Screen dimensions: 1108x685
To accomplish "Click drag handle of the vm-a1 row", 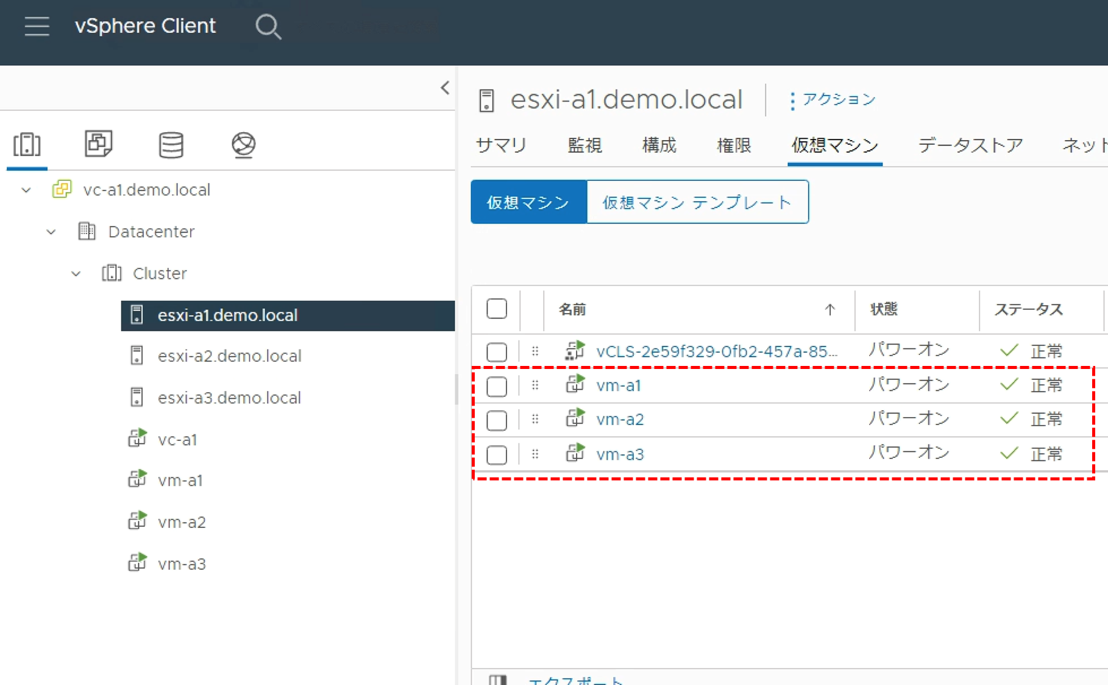I will coord(534,385).
